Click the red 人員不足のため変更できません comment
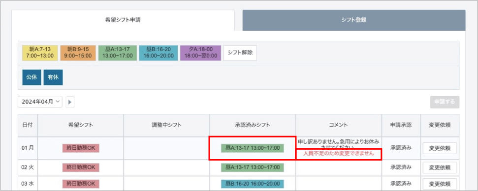The width and height of the screenshot is (478, 191). [338, 154]
